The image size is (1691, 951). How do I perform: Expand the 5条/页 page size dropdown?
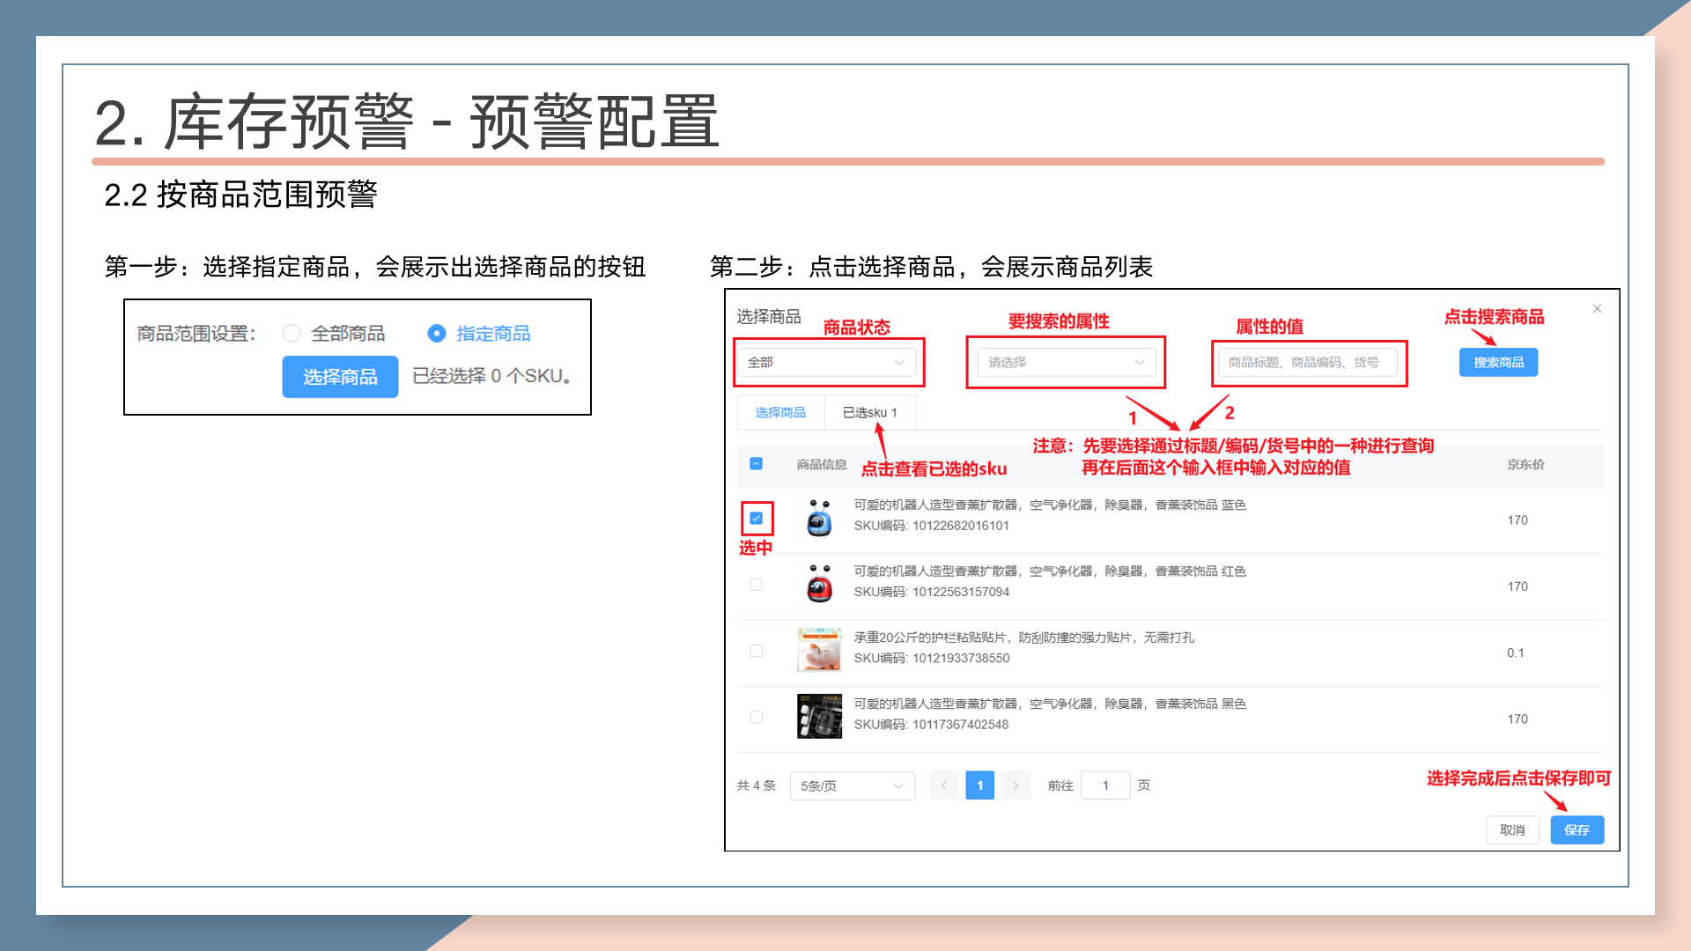[x=852, y=785]
